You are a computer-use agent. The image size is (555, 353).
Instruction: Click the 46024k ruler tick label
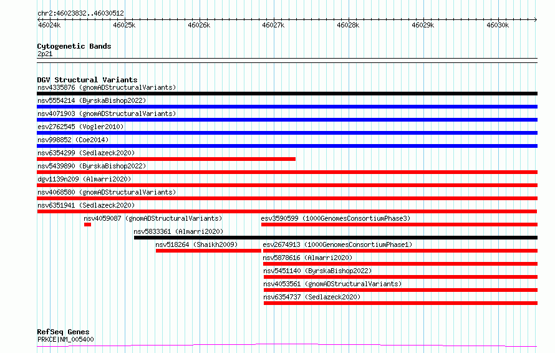point(49,25)
